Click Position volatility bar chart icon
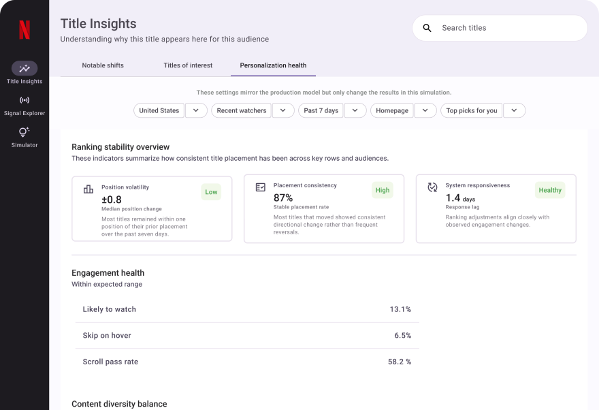The height and width of the screenshot is (410, 599). 88,189
